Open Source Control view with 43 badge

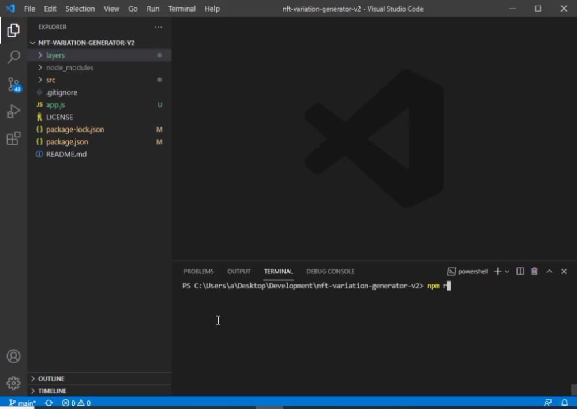[14, 84]
